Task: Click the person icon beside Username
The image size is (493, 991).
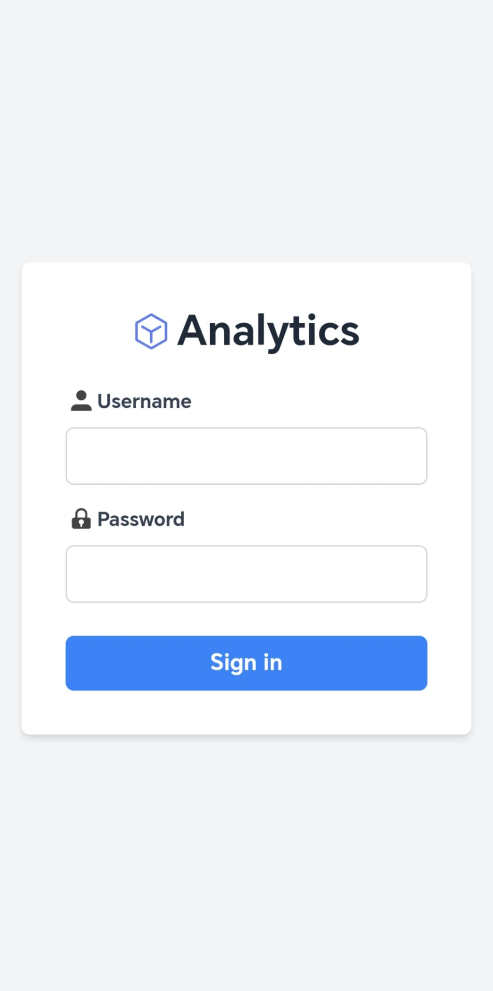Action: point(81,401)
